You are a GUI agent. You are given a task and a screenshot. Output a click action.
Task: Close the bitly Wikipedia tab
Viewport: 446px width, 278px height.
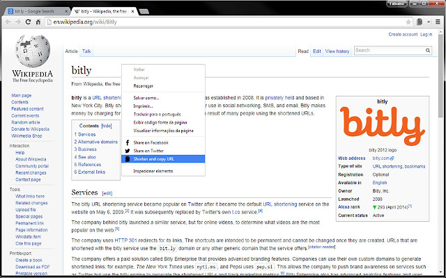pos(133,11)
